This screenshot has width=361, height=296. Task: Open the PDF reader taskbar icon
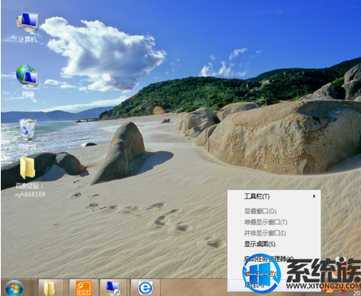pyautogui.click(x=83, y=288)
